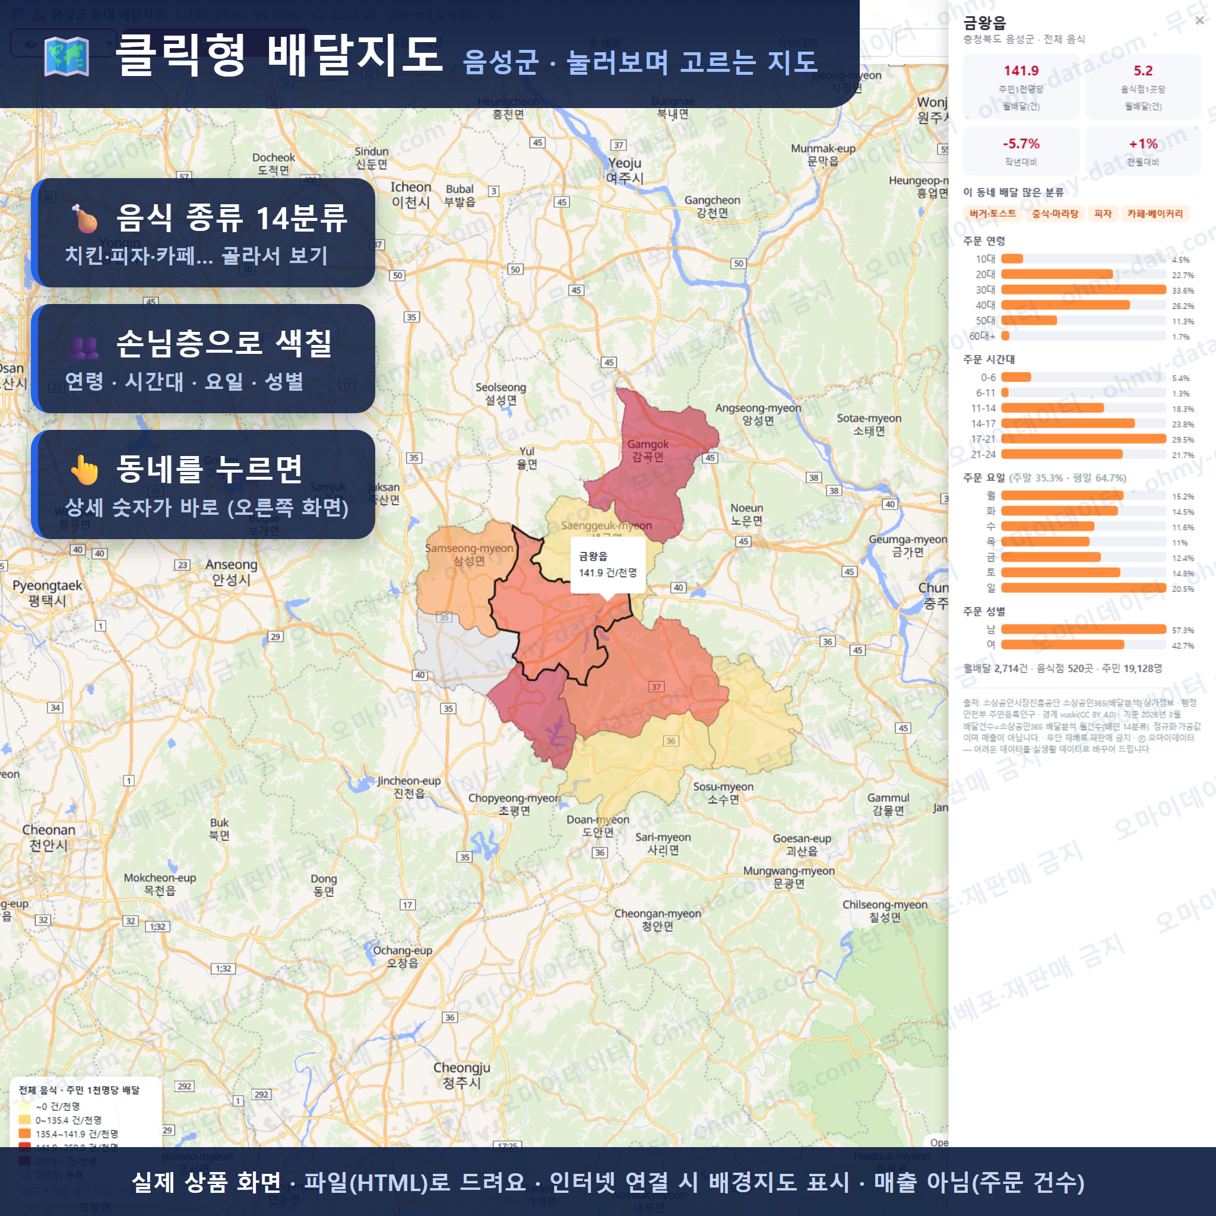Click the 141.9 주민1천명당 stat card
Screen dimensions: 1216x1216
[1021, 87]
